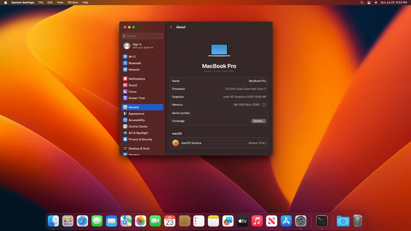Image resolution: width=411 pixels, height=231 pixels.
Task: Open Reminders from the Dock
Action: coord(199,221)
